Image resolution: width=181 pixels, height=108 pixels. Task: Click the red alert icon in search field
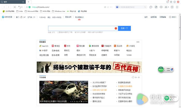point(116,28)
